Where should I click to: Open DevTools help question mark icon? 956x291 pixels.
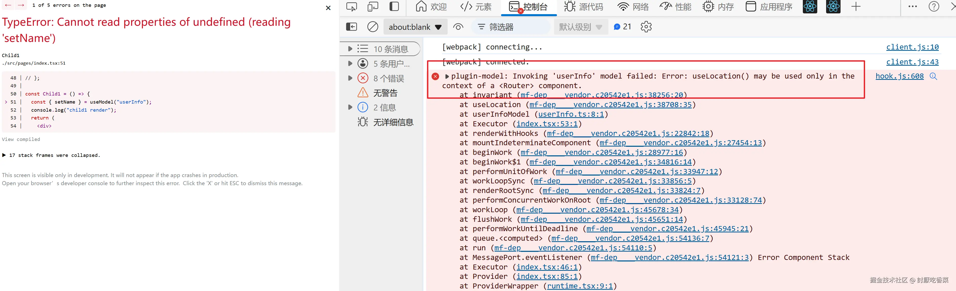934,7
